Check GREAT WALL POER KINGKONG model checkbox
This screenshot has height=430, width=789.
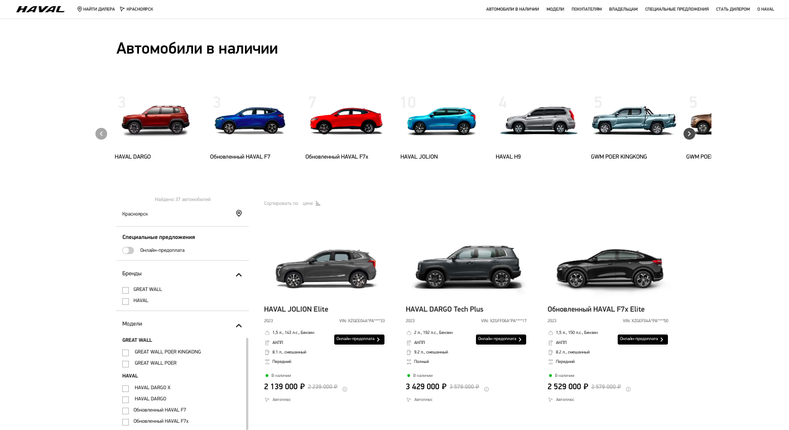126,352
